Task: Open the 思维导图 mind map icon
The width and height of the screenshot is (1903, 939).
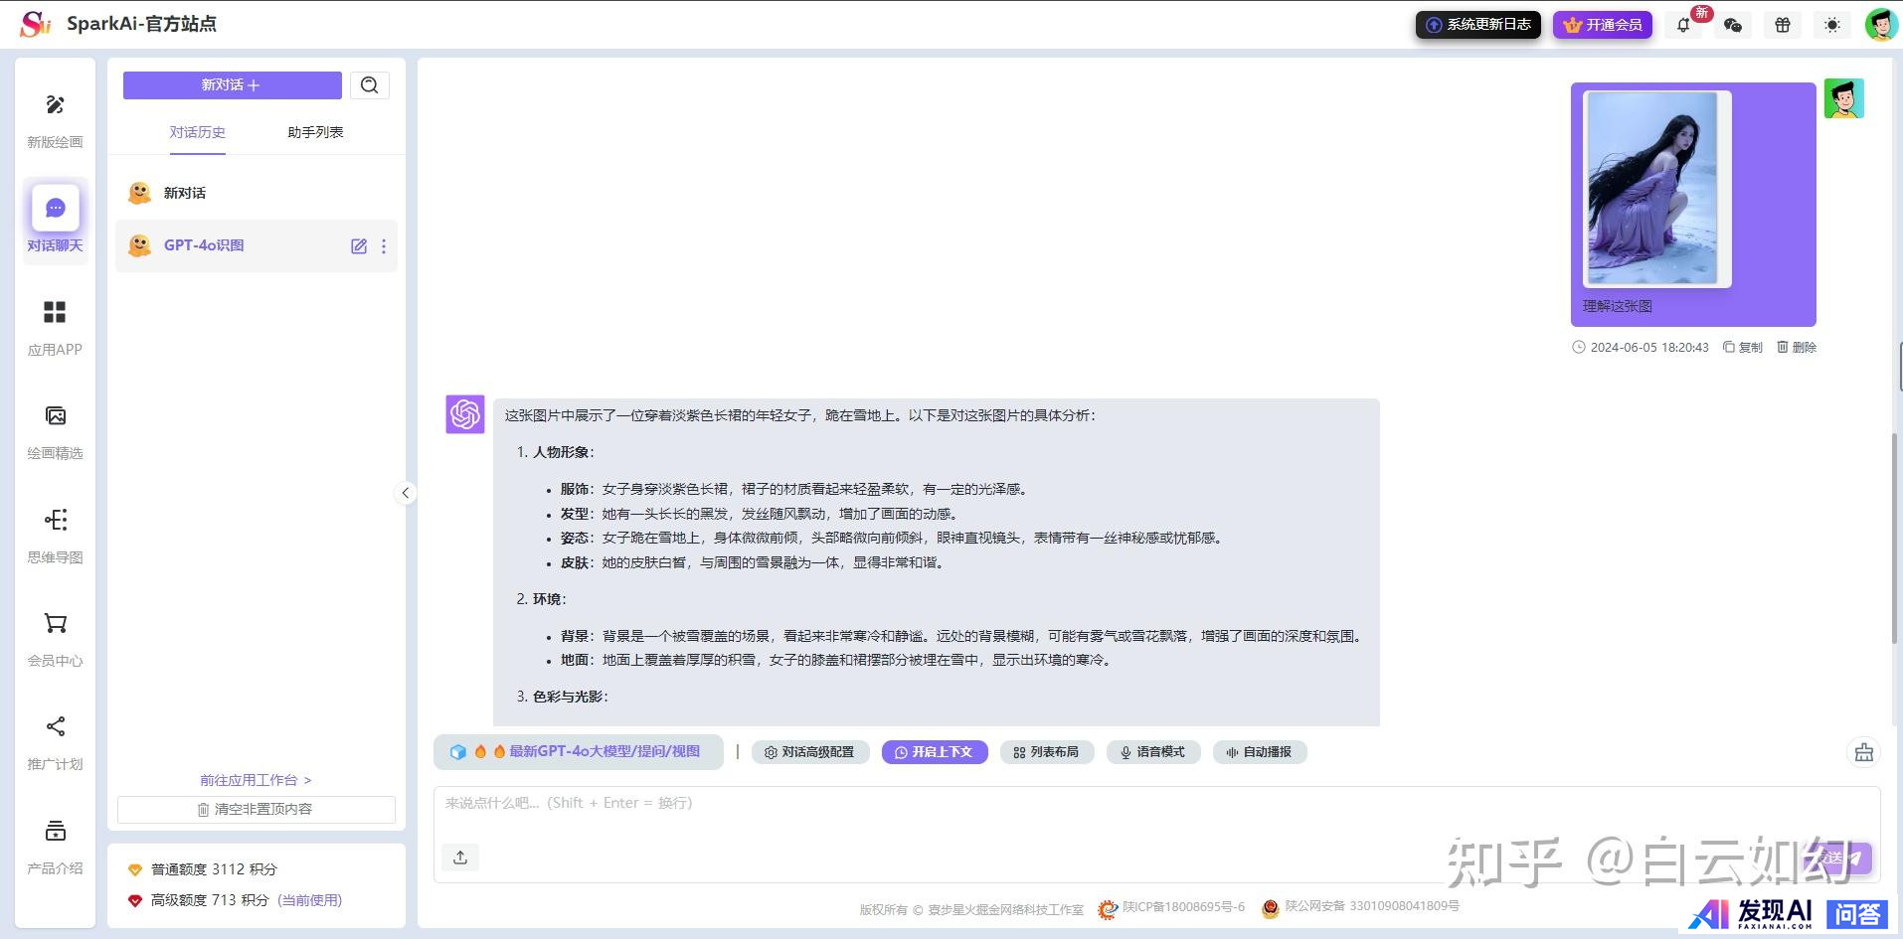Action: coord(55,520)
